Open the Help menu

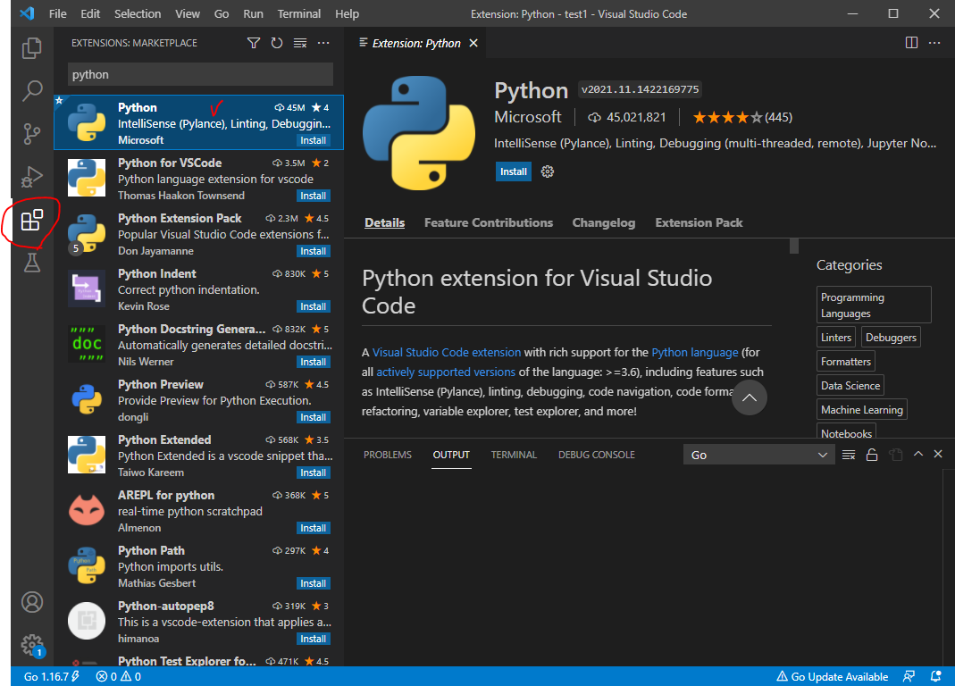(348, 13)
